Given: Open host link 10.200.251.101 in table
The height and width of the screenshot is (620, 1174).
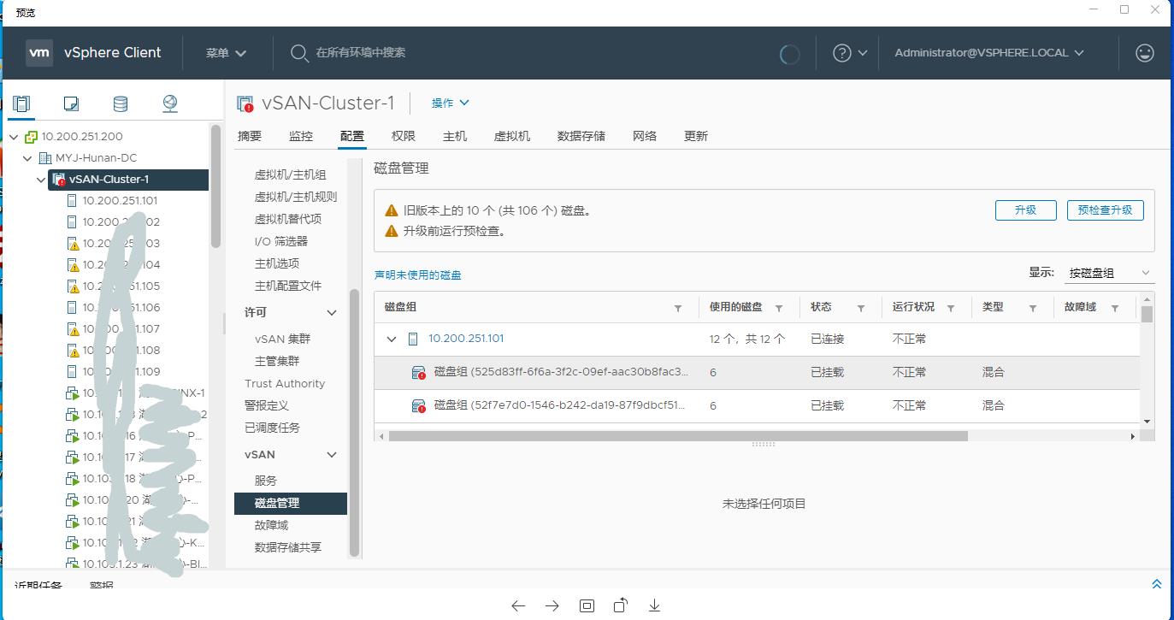Looking at the screenshot, I should pos(466,339).
